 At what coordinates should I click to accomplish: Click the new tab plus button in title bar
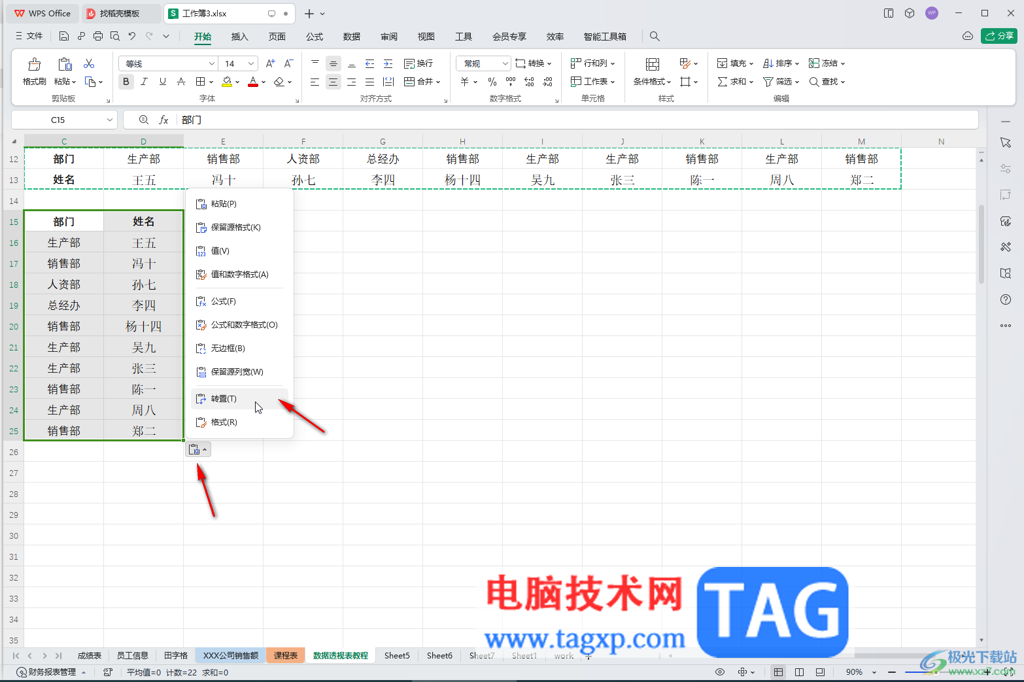(309, 13)
